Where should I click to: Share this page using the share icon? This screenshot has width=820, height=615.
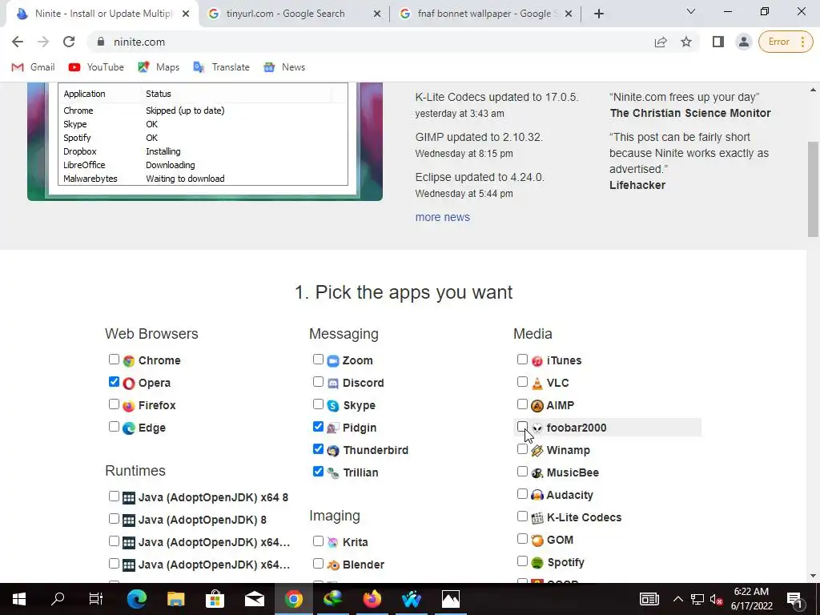tap(661, 42)
